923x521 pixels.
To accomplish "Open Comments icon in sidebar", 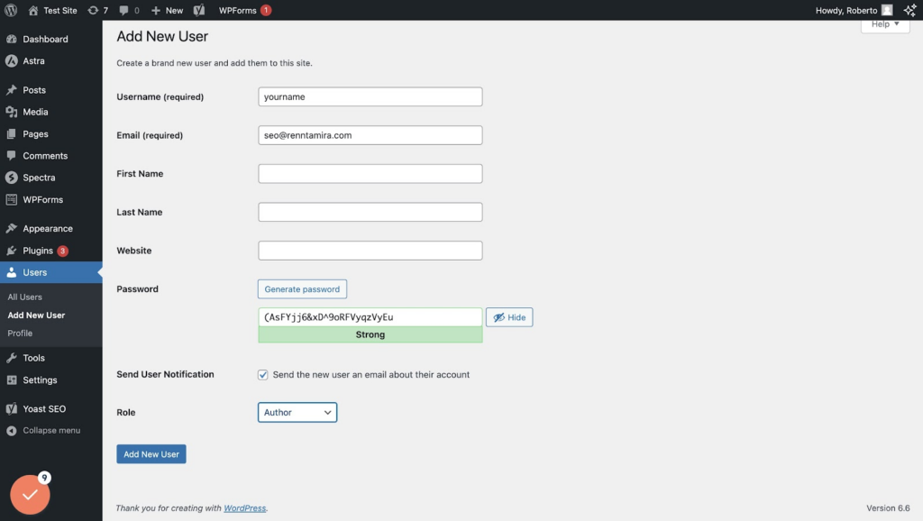I will (x=11, y=155).
